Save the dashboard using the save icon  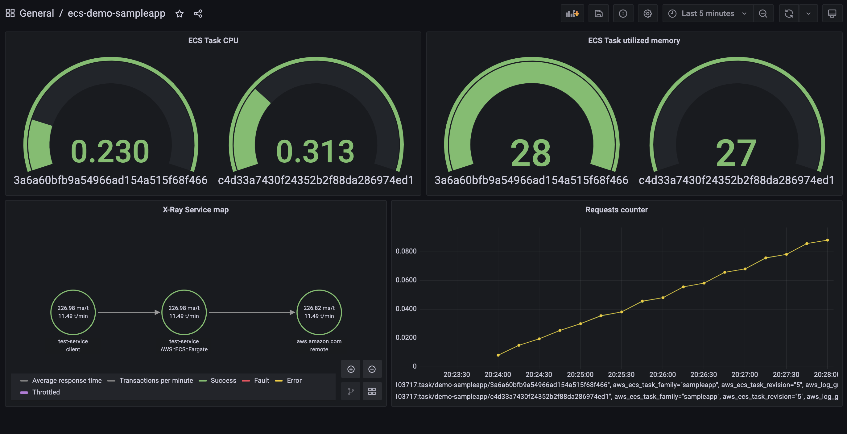tap(598, 13)
